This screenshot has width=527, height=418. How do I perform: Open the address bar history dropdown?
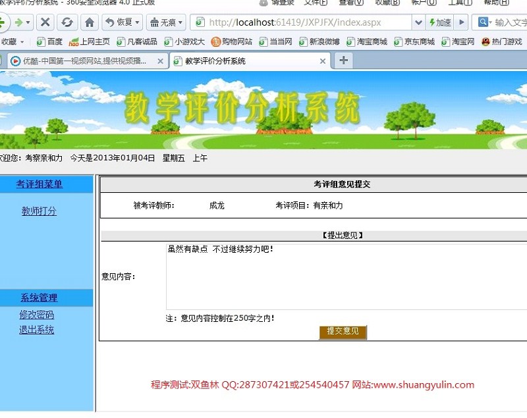coord(418,22)
